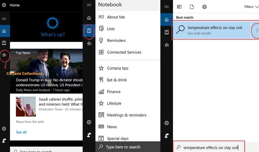The height and width of the screenshot is (152, 259).
Task: Click the settings gear beside Home title
Action: click(x=4, y=5)
